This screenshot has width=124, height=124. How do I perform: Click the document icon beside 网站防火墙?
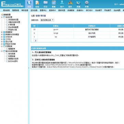click(7, 30)
